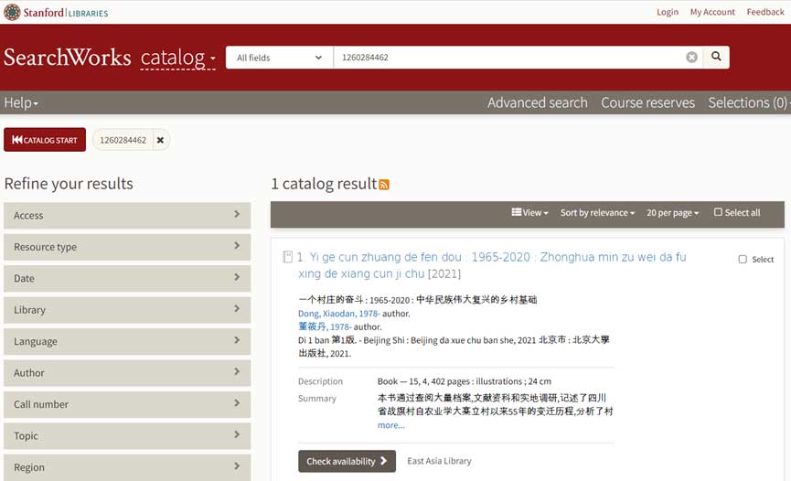Click the Chinese author name link 1978-
791x481 pixels.
(x=325, y=326)
